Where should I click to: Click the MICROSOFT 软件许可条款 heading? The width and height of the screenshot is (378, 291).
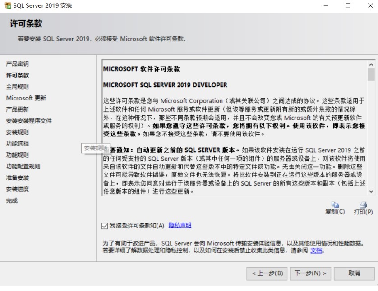(142, 69)
